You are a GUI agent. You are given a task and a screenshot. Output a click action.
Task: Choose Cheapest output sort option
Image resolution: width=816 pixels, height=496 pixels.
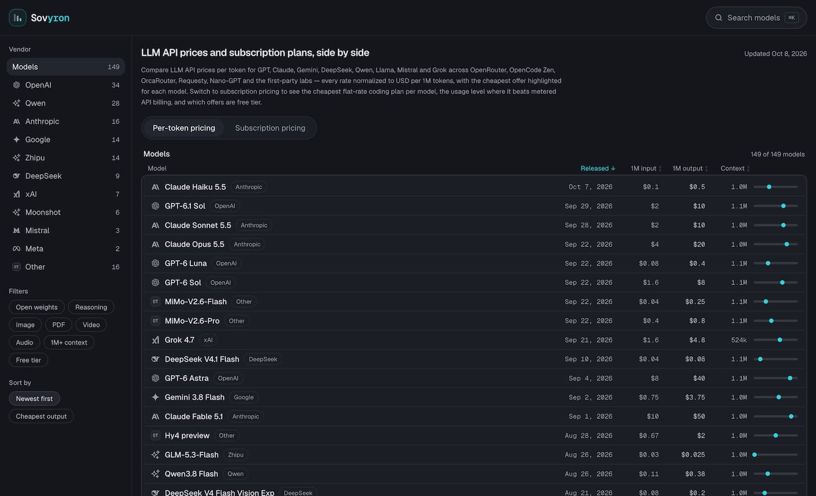(41, 416)
